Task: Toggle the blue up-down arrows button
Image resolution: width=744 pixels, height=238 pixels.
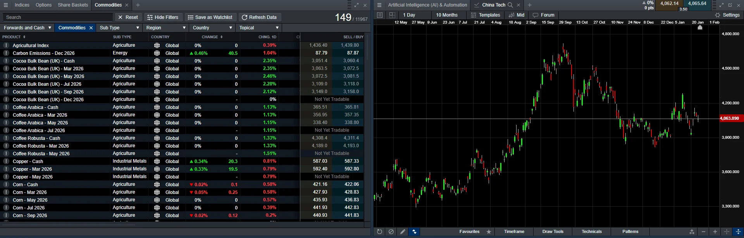Action: coord(414,232)
